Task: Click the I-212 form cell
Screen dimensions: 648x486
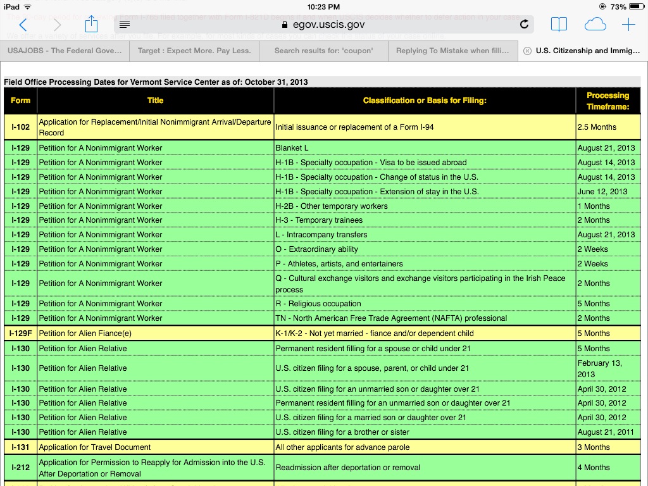Action: (21, 468)
